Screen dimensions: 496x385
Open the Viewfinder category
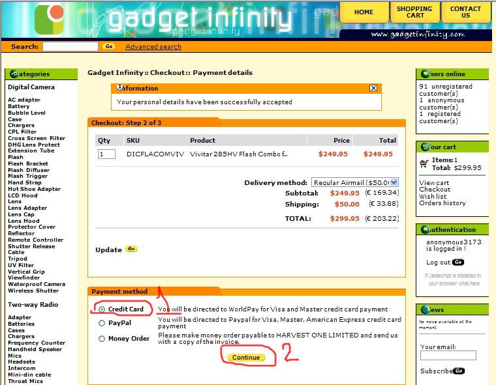(x=23, y=278)
